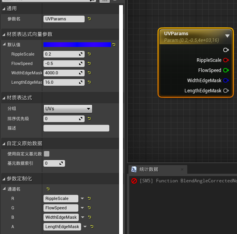Viewport: 237px width, 234px height.
Task: Reset FlowSpeed value -0.5 to default
Action: coord(89,63)
